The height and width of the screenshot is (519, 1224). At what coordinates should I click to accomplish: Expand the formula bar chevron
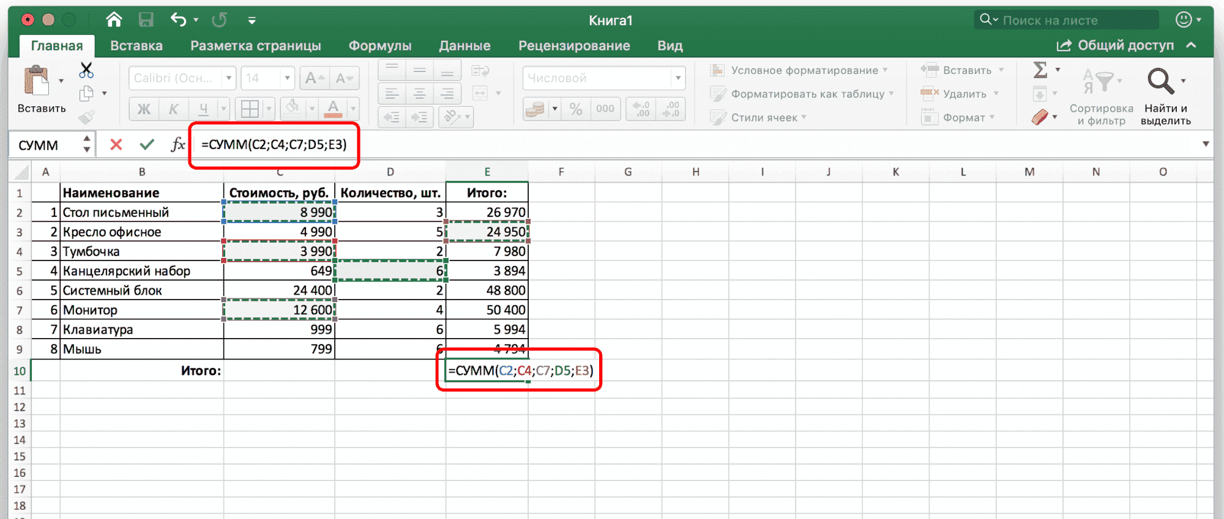[x=1206, y=144]
